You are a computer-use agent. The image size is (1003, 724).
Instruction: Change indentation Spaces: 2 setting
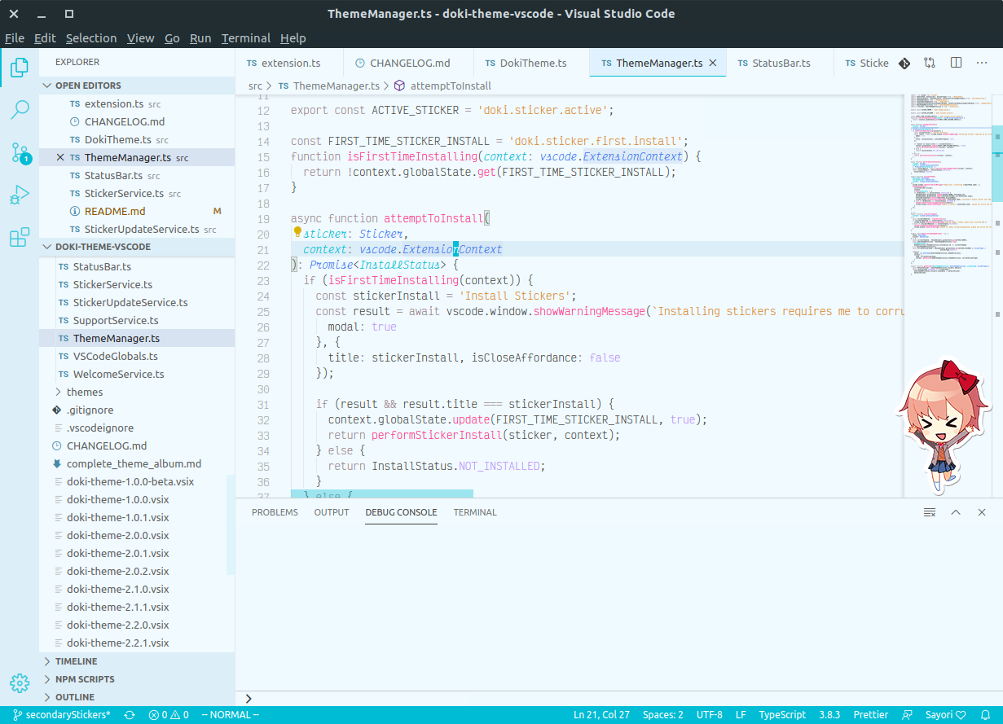(x=663, y=715)
